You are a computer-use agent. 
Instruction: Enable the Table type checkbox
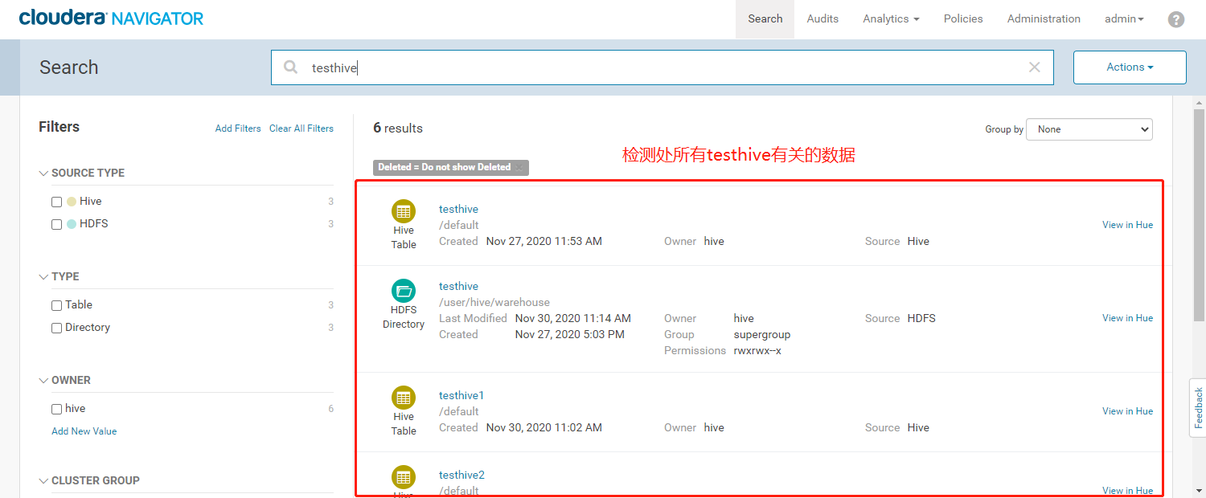[56, 305]
